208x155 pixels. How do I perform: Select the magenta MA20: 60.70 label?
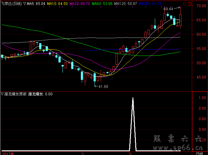tap(80, 4)
